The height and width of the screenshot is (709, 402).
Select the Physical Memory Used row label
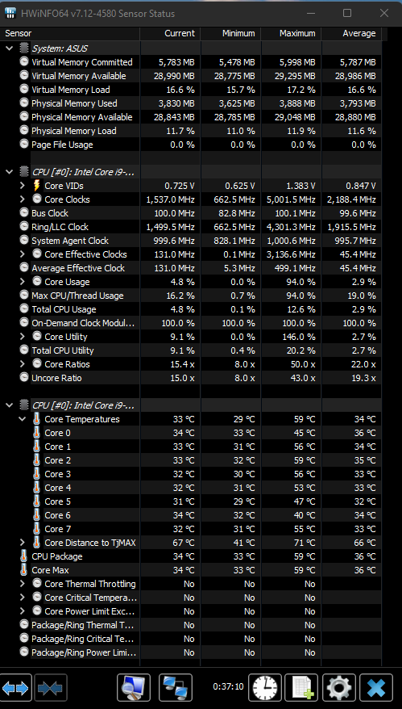(74, 103)
